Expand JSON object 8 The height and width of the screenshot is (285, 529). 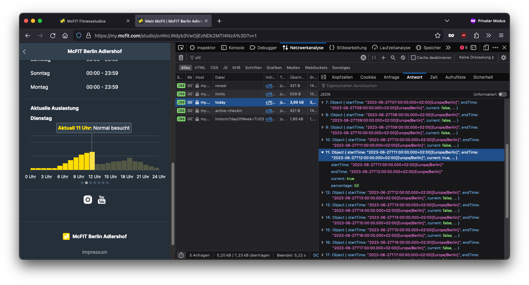[x=322, y=115]
